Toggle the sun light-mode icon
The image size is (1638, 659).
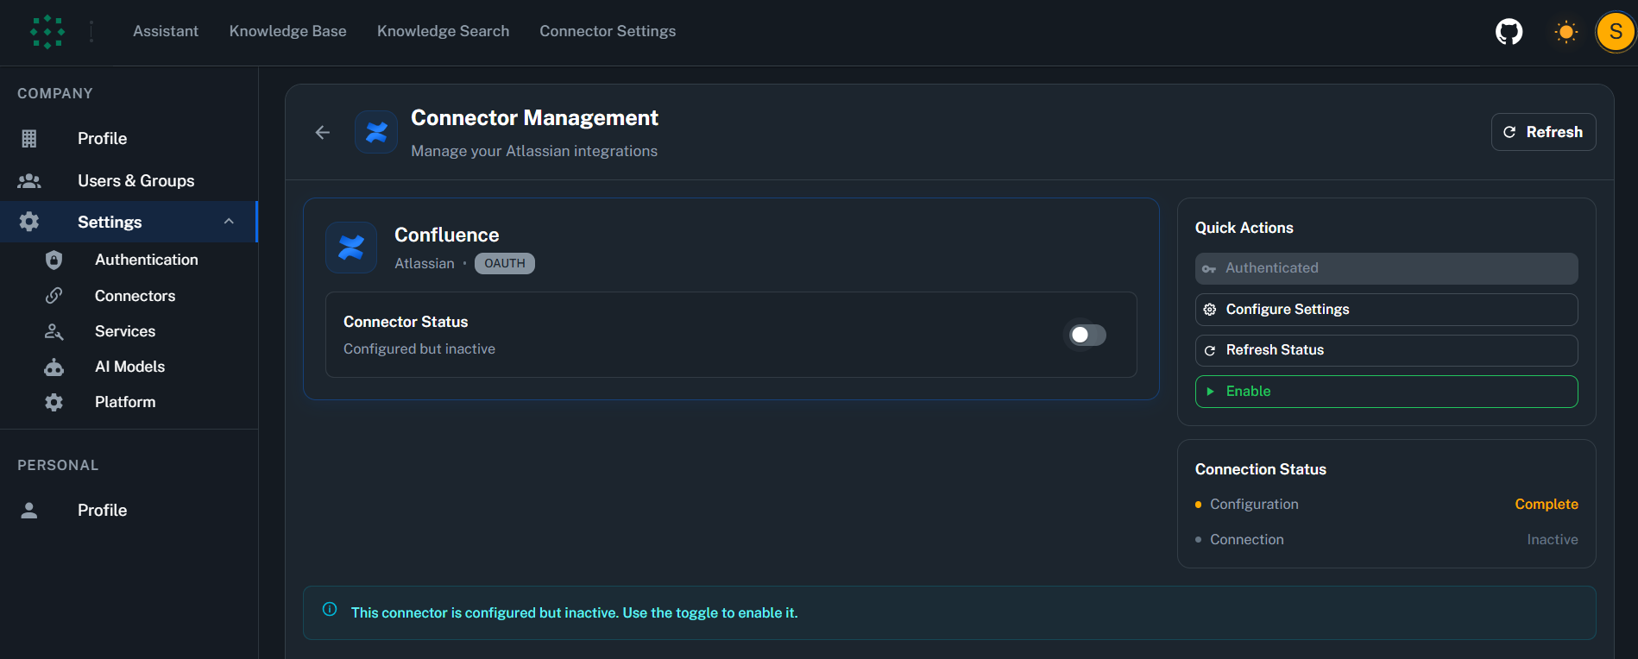tap(1566, 32)
